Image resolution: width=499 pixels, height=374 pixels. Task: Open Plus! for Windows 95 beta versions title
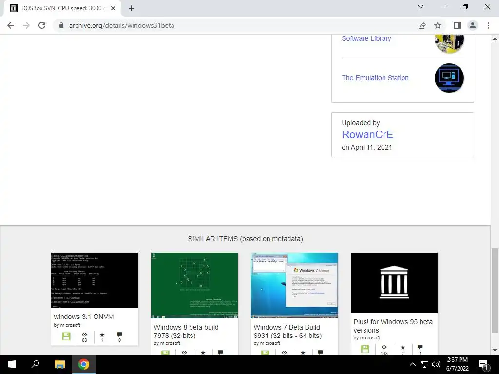pyautogui.click(x=393, y=326)
